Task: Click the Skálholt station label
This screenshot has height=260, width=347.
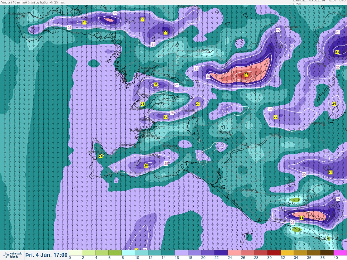Action: (x=225, y=132)
